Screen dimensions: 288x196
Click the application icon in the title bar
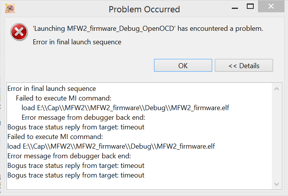[x=10, y=8]
